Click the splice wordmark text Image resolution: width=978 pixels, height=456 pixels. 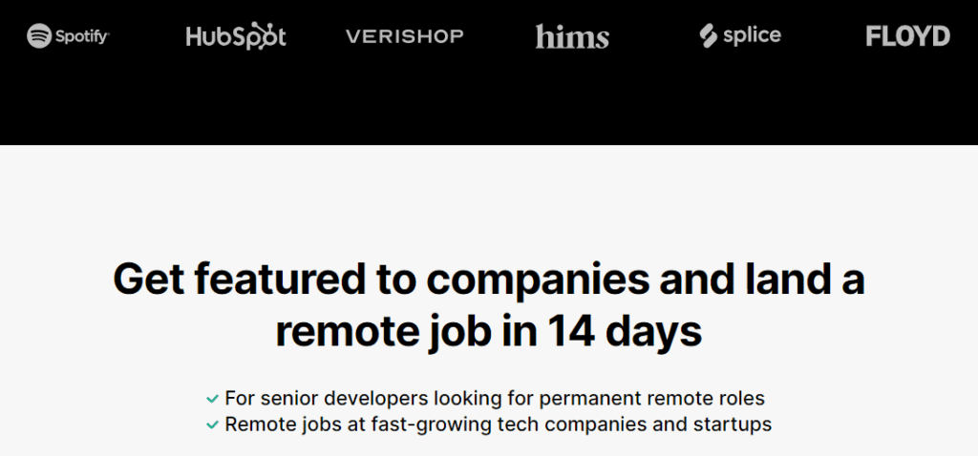[752, 35]
